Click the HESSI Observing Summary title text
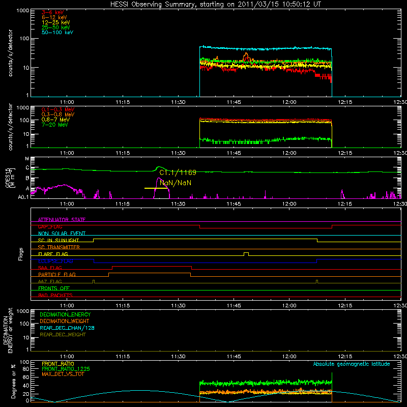 click(x=215, y=5)
